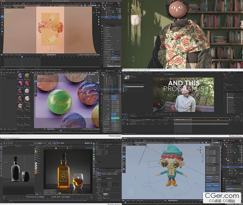Click play button in top-left Blender timeline
Viewport: 243px width, 205px height.
[52, 55]
